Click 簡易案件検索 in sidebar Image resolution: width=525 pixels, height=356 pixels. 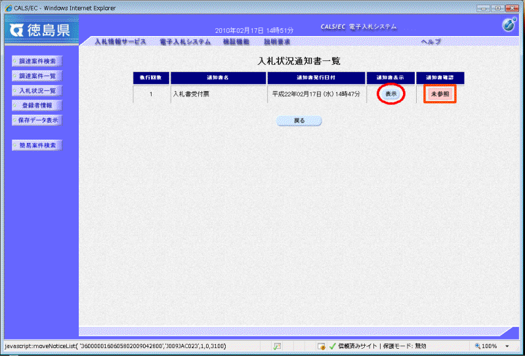(37, 145)
